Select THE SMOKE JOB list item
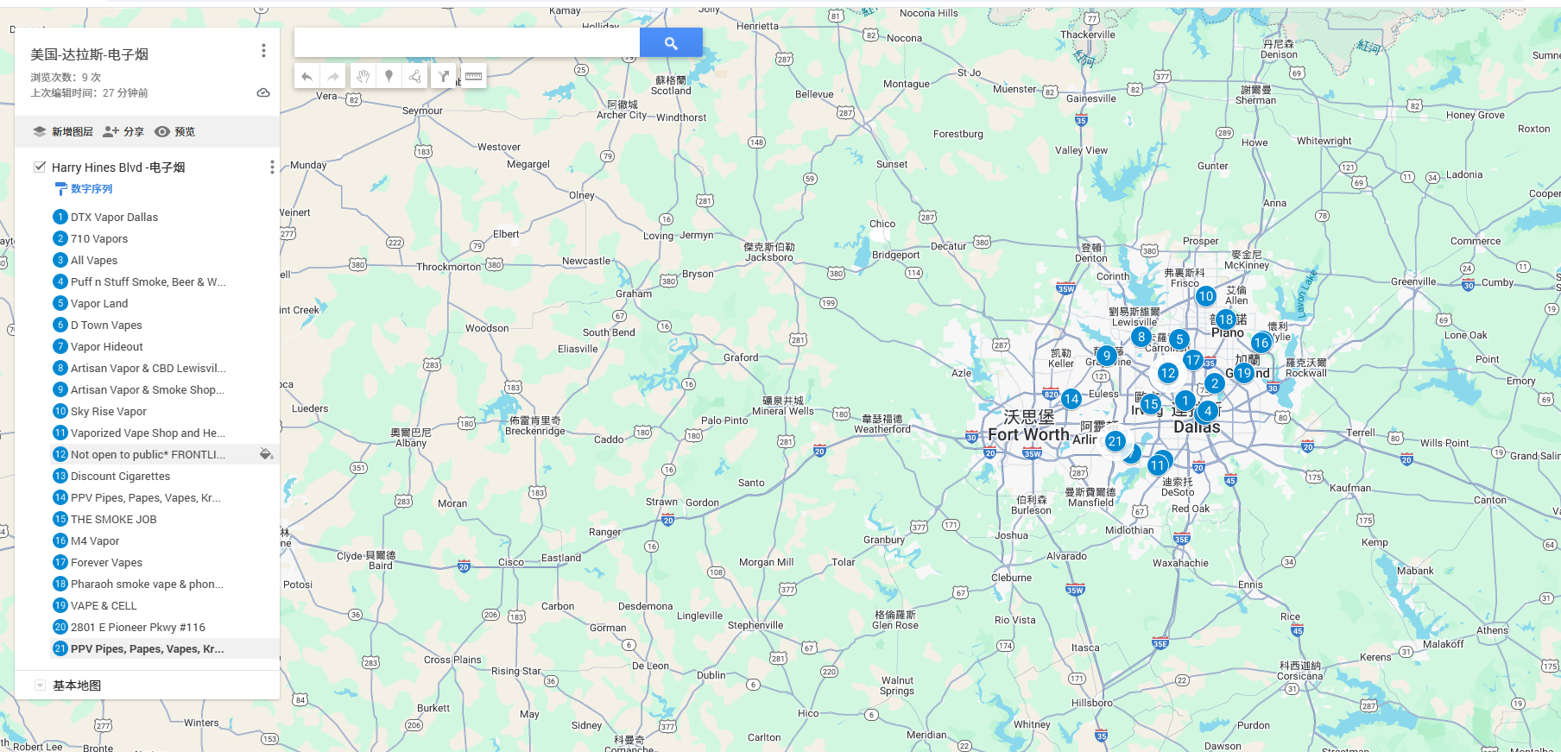 (113, 519)
